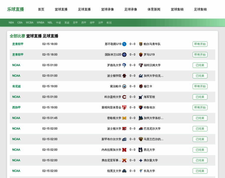Viewport: 225px width, 178px height.
Task: Click 穆兰卡 team logo
Action: click(x=141, y=86)
